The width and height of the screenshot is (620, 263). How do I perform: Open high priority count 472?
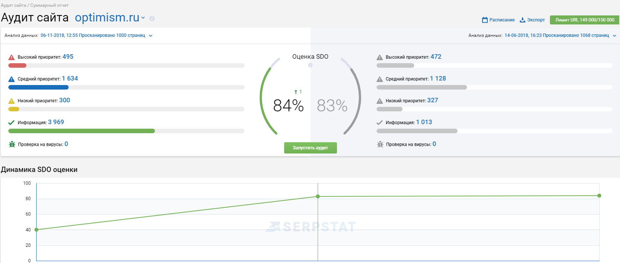[436, 57]
